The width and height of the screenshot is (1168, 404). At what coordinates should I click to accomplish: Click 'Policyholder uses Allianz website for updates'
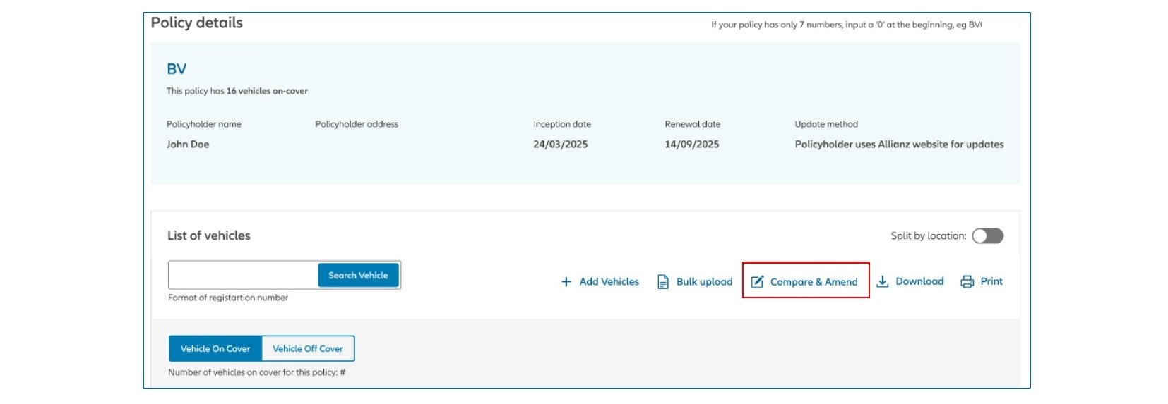click(899, 144)
